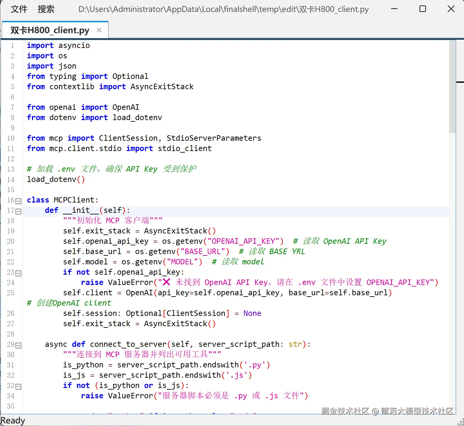This screenshot has height=426, width=464.
Task: Click the string "服务器脚本必须是 .py 或 .js 文件"
Action: [231, 396]
